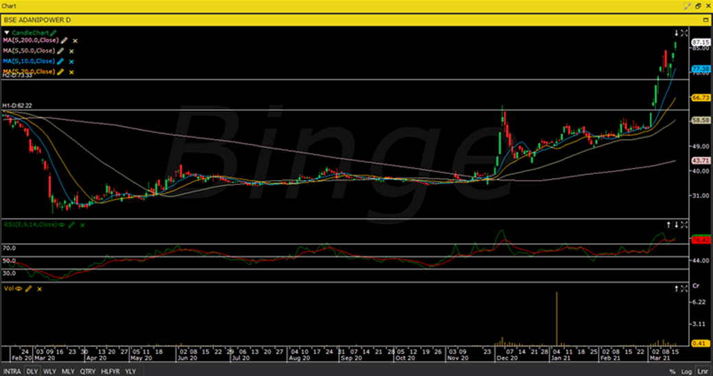This screenshot has height=376, width=713.
Task: Move RSI pane up arrow
Action: point(668,225)
